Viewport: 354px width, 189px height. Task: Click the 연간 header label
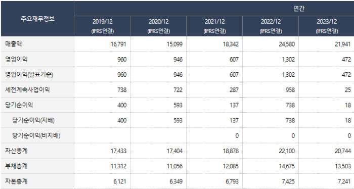pos(299,9)
